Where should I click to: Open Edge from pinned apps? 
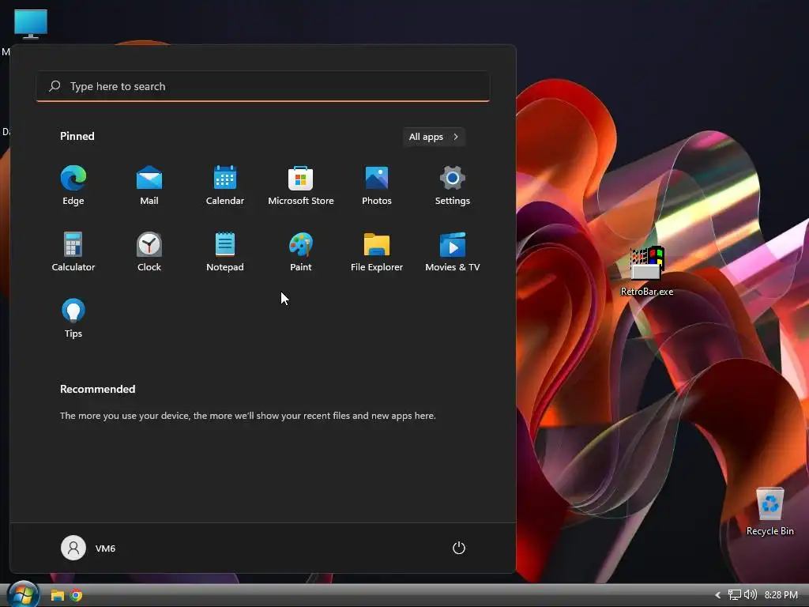[73, 186]
